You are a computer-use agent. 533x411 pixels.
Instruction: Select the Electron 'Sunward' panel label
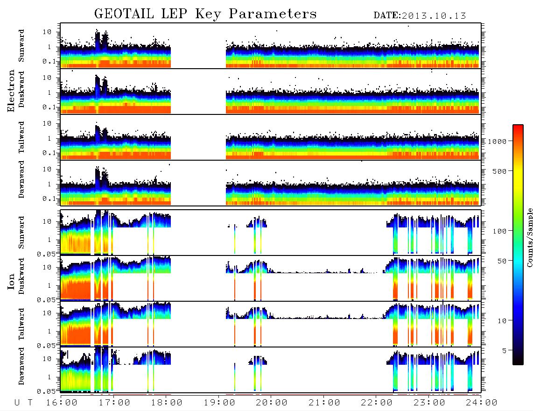click(21, 46)
